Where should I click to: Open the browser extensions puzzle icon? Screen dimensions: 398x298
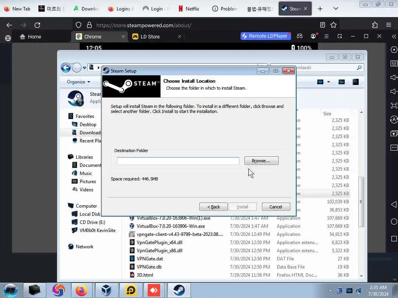click(375, 25)
